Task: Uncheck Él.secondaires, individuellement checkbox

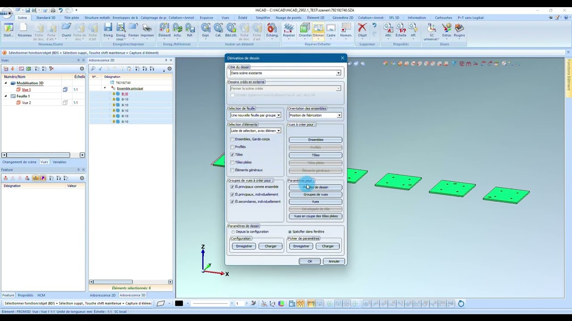Action: coord(232,202)
